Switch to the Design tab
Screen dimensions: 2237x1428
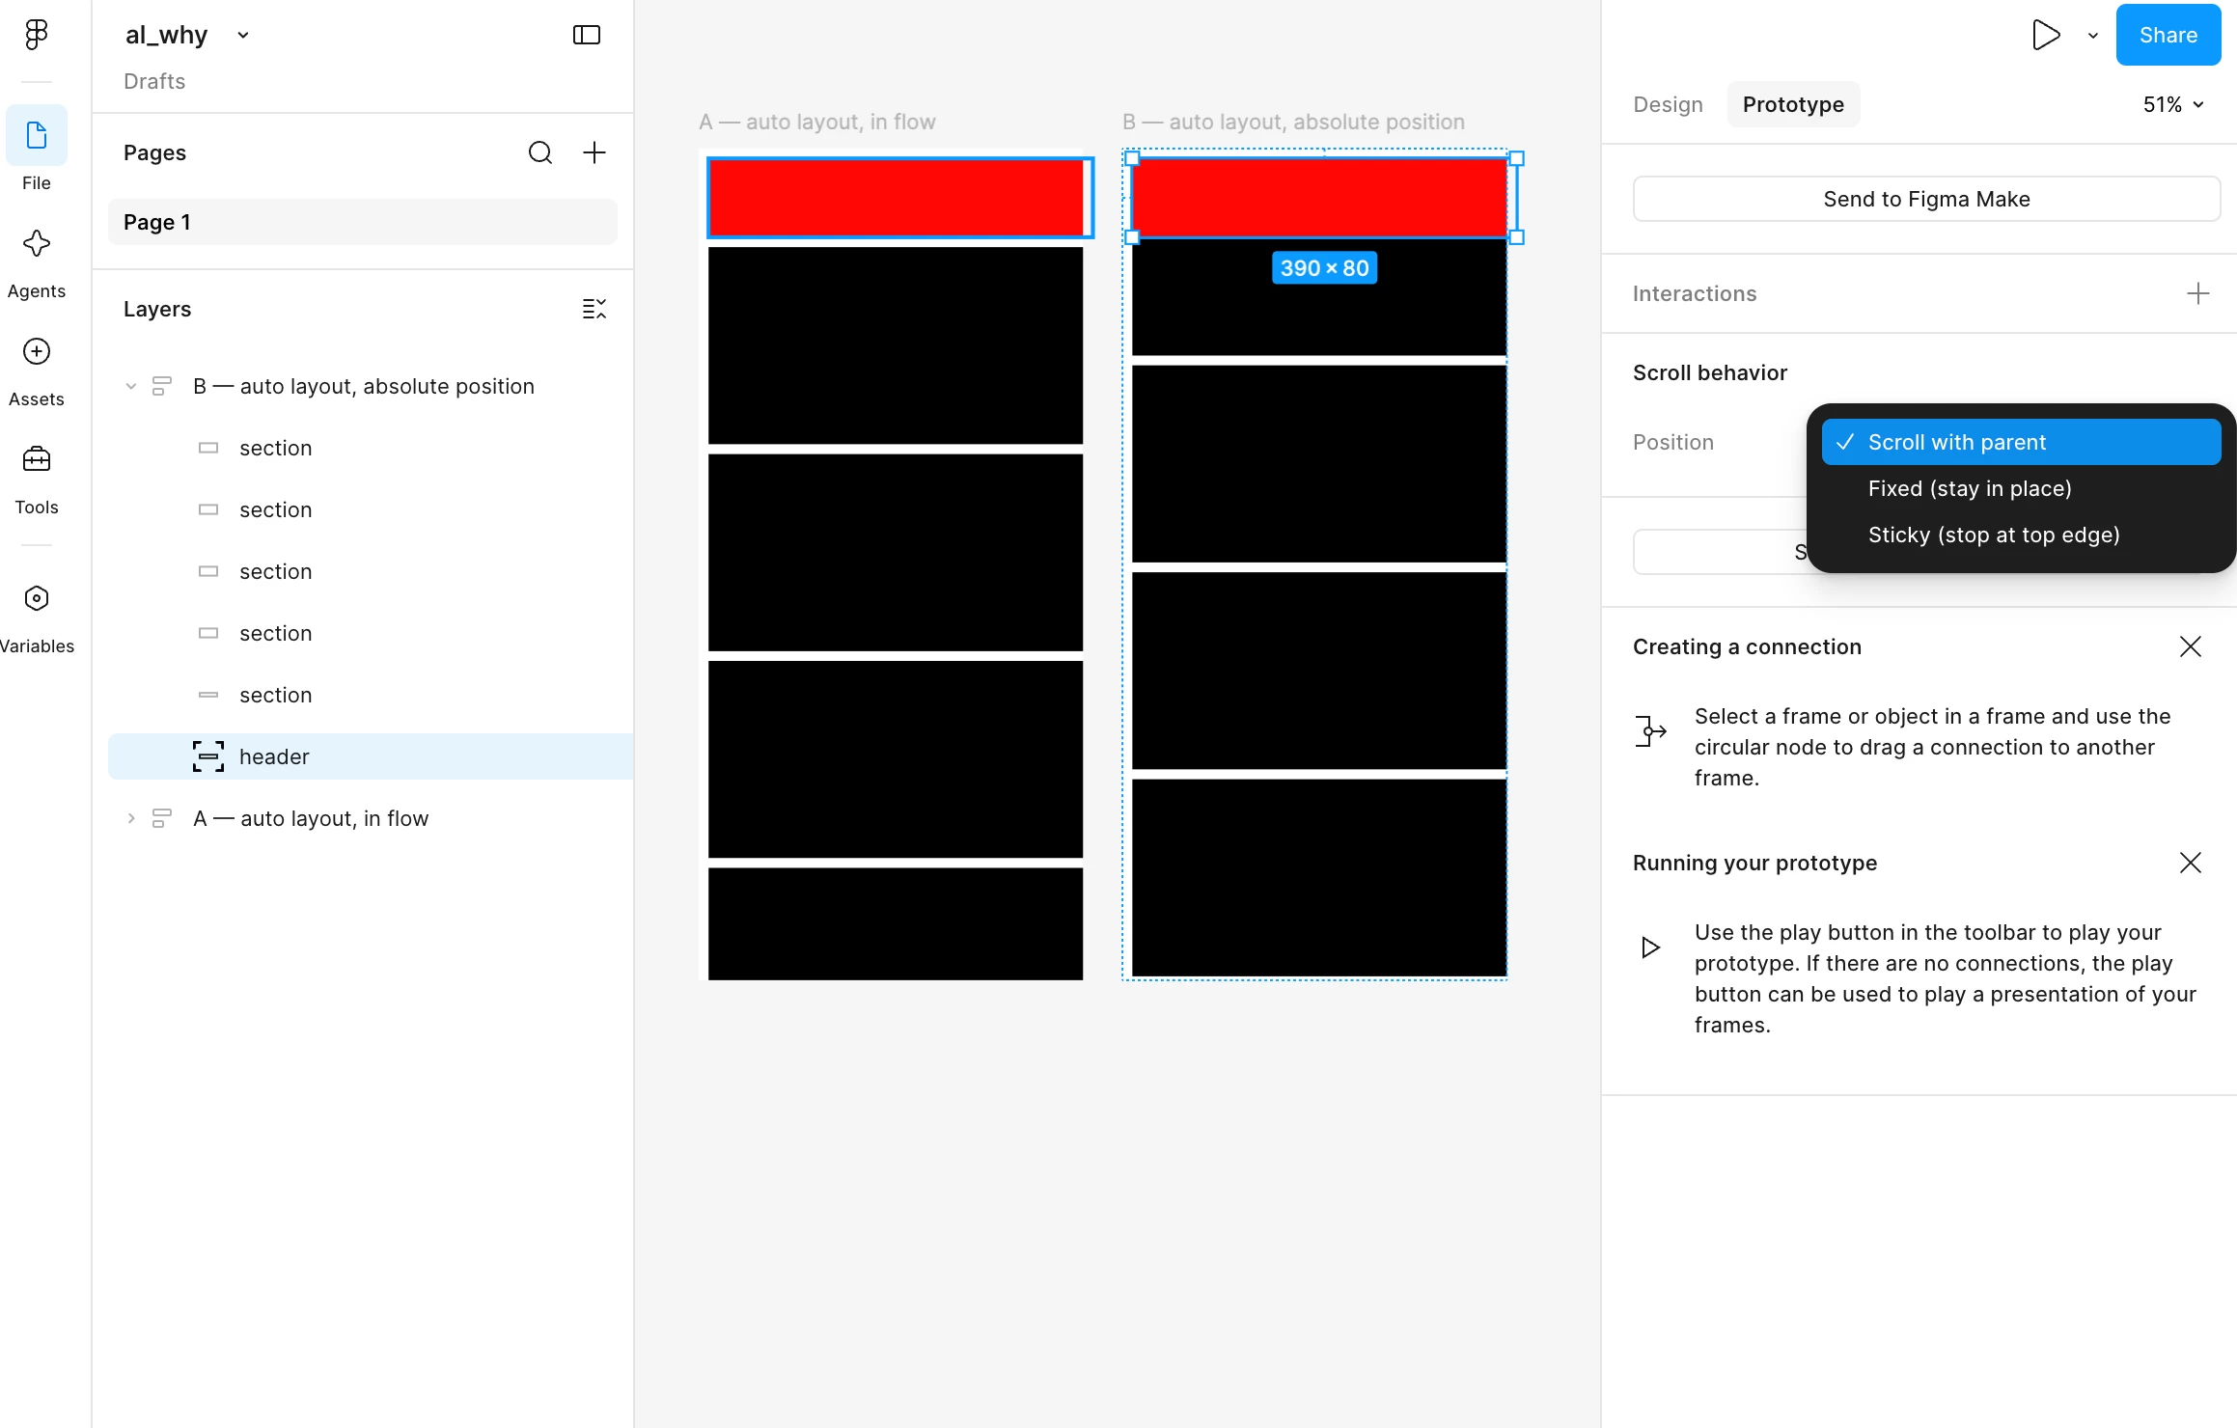click(1668, 104)
